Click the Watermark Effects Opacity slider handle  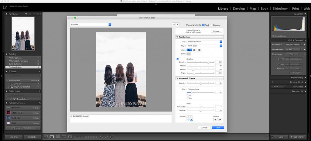200,84
